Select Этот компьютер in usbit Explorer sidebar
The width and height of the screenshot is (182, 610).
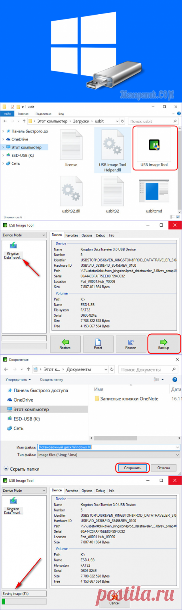(26, 147)
